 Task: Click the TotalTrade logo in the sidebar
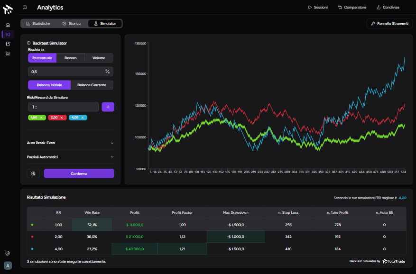point(8,9)
